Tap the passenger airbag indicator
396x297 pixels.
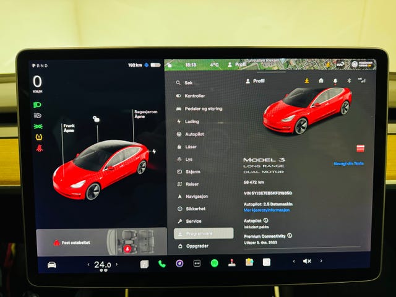(363, 64)
